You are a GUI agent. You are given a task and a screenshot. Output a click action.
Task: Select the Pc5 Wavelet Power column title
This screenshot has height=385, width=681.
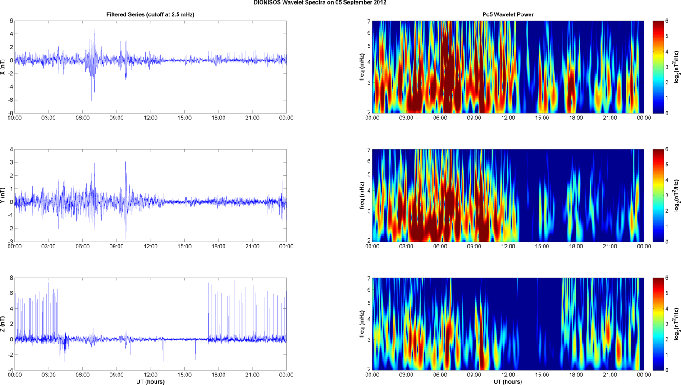[508, 14]
